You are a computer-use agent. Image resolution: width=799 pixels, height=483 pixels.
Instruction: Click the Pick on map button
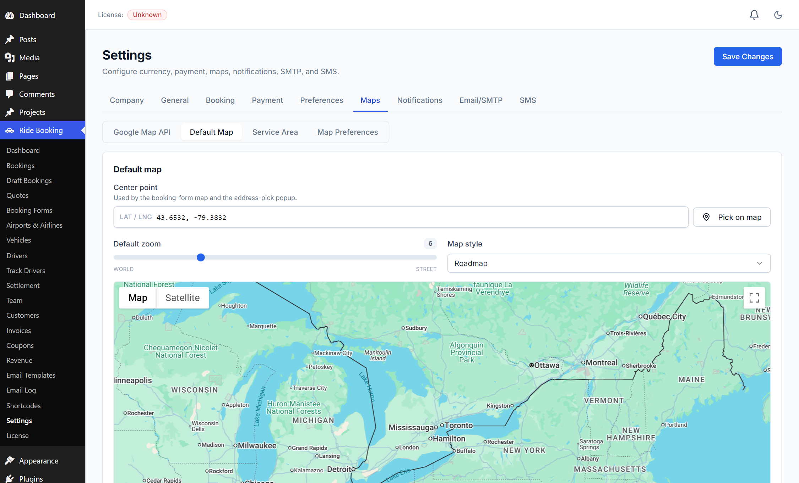[732, 217]
